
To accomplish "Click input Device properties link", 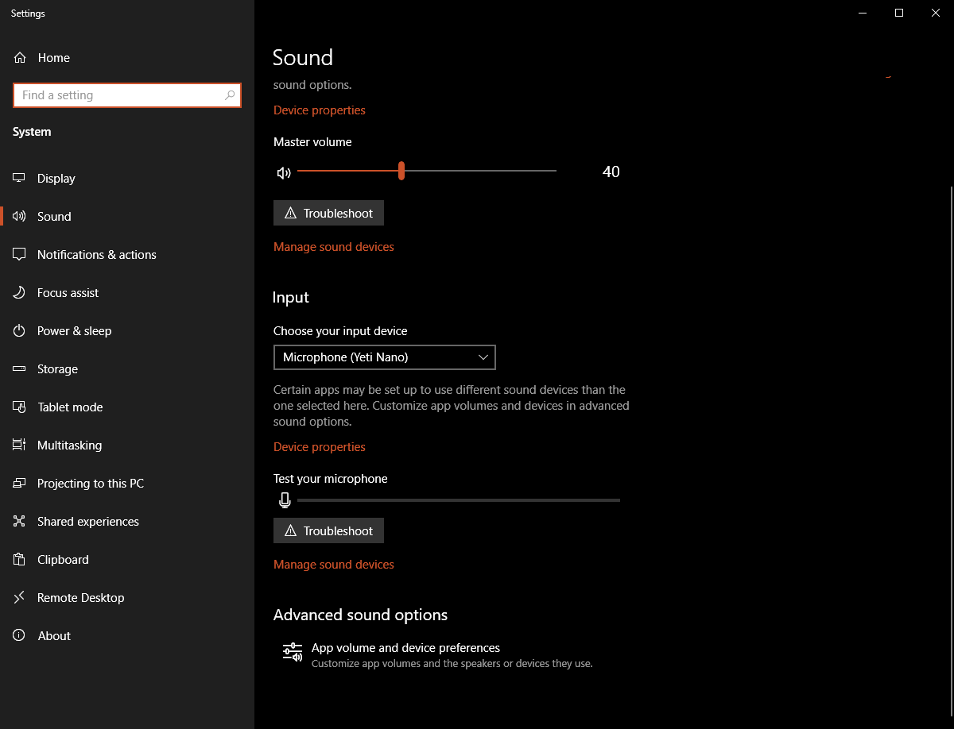I will coord(320,447).
